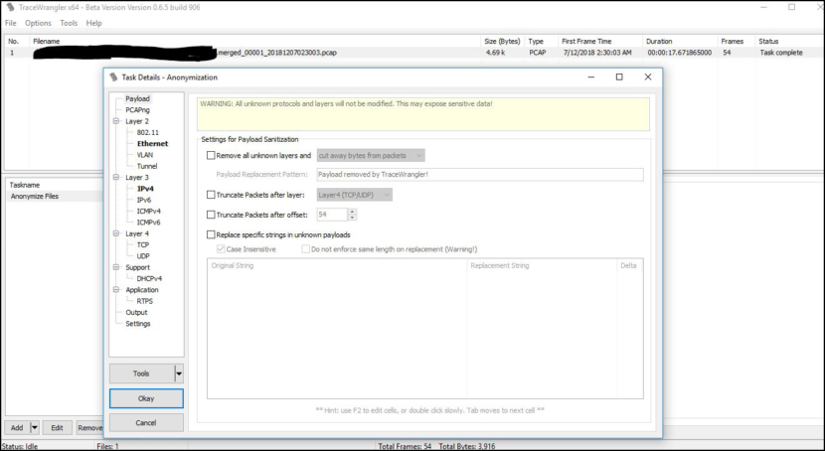The image size is (825, 451).
Task: Enable Replace specific strings in unknown payloads
Action: click(x=211, y=235)
